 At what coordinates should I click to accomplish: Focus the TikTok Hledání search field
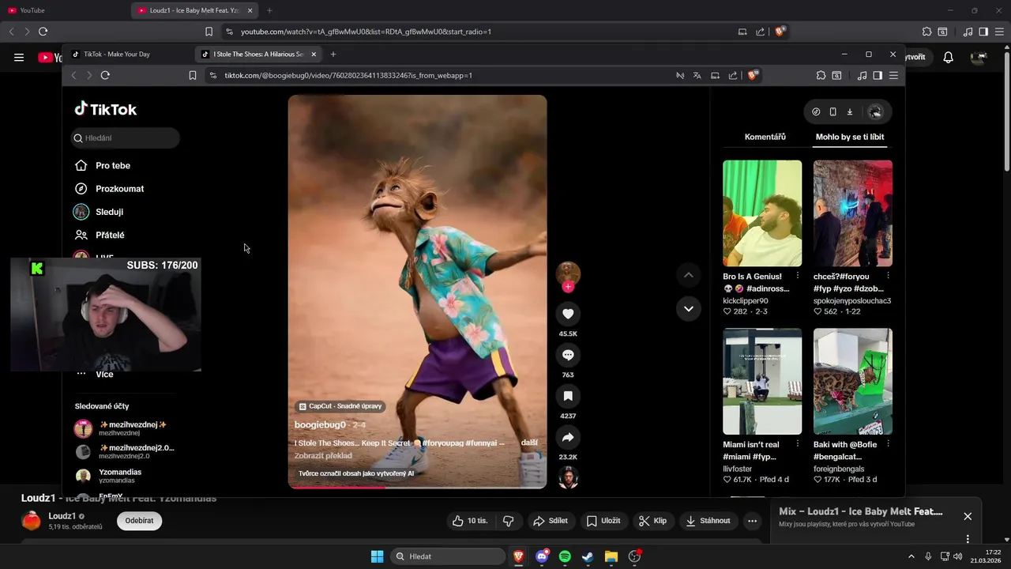click(126, 138)
